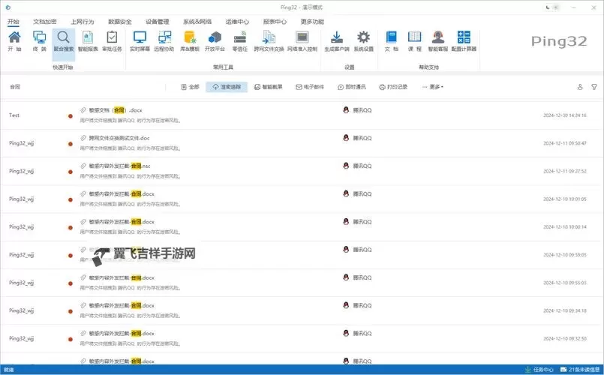Click the search field containing 合同
The width and height of the screenshot is (604, 375).
87,87
